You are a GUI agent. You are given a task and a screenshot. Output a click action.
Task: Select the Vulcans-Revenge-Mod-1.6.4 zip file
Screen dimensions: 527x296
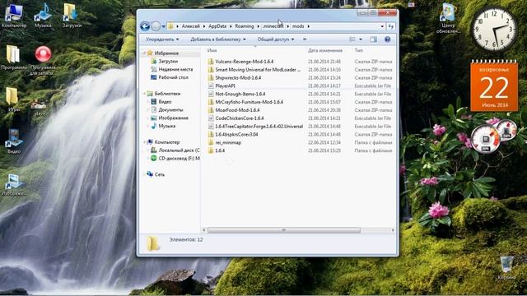pyautogui.click(x=244, y=62)
